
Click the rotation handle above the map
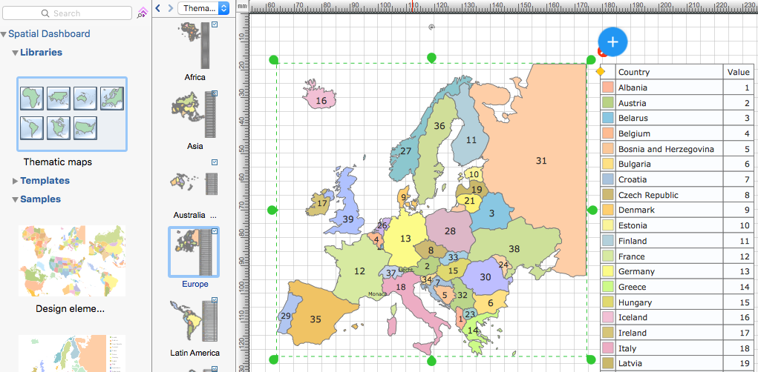431,27
